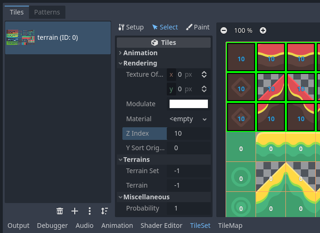The height and width of the screenshot is (233, 320).
Task: Collapse the Terrains section
Action: 136,160
